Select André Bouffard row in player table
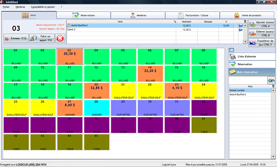277x167 pixels. point(155,26)
